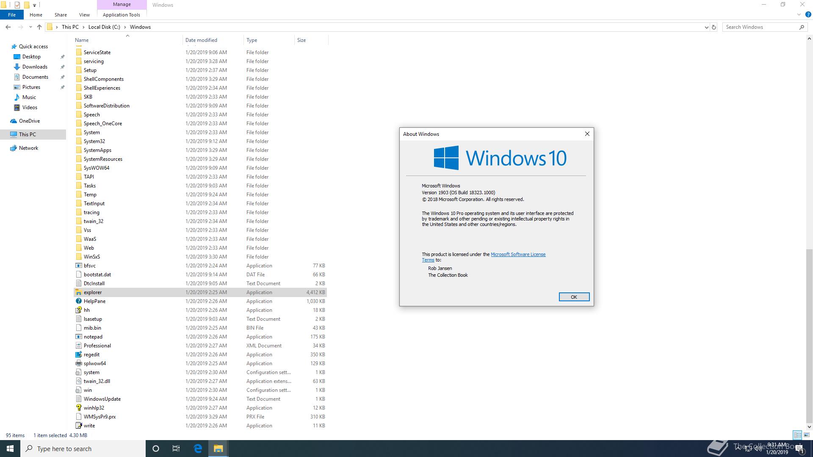Screen dimensions: 813x457
Task: Expand the This PC breadcrumb arrow
Action: 83,27
